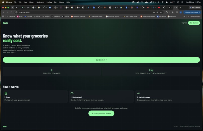Viewport: 203px width, 131px height.
Task: Switch to the LinkedIn tab
Action: click(50, 8)
